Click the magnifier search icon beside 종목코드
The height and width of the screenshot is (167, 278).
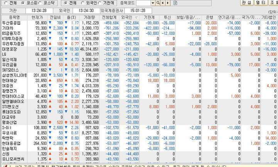158,3
